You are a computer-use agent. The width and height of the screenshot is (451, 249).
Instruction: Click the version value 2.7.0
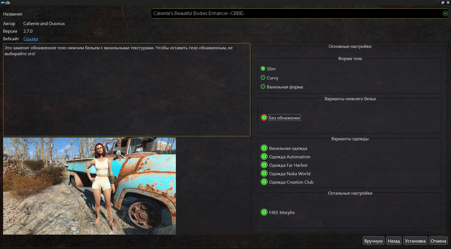coord(28,31)
